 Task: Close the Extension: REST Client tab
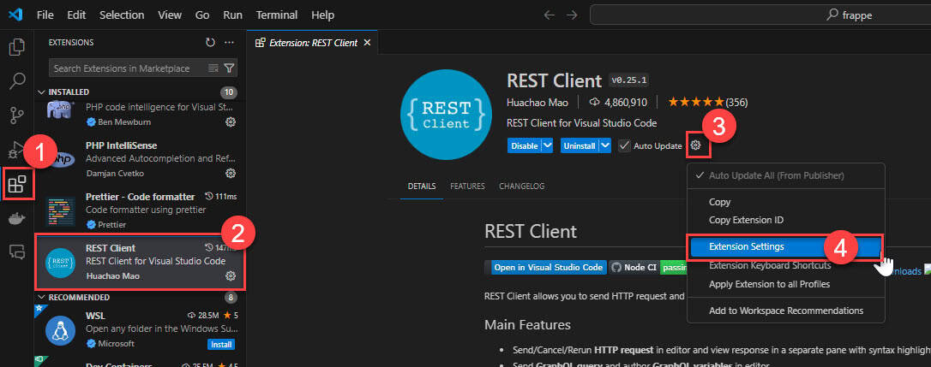click(x=367, y=43)
